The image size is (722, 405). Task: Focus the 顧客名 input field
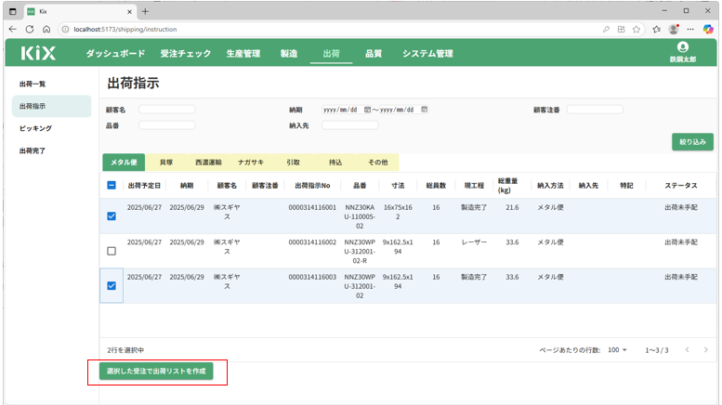pyautogui.click(x=166, y=110)
